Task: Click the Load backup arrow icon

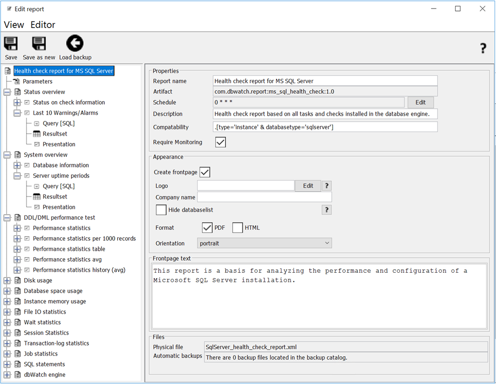Action: [75, 44]
